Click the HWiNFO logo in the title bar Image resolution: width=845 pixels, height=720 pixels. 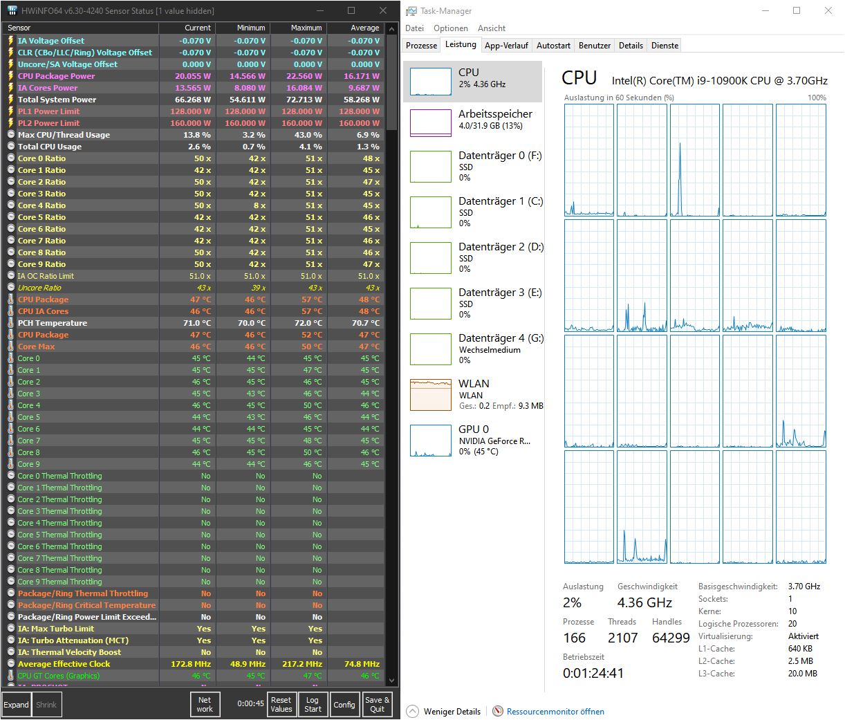coord(12,10)
